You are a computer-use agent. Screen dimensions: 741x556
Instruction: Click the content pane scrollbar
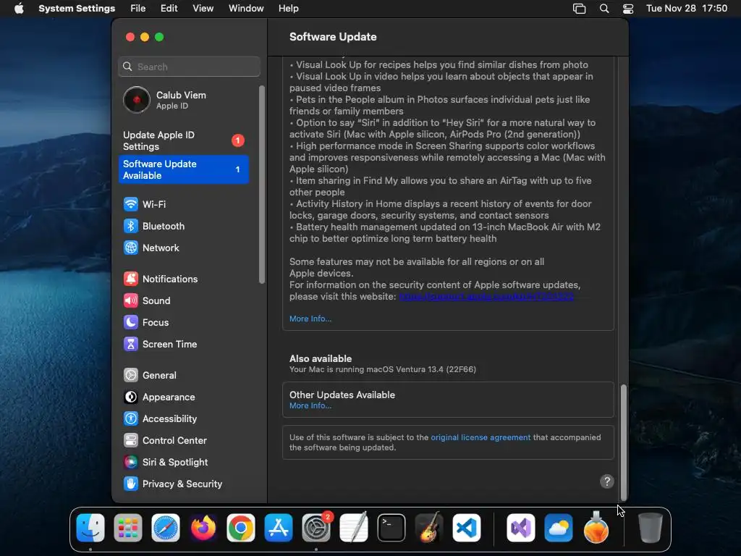coord(624,442)
